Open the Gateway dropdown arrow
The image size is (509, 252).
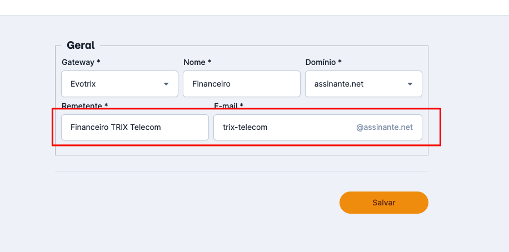(x=166, y=84)
